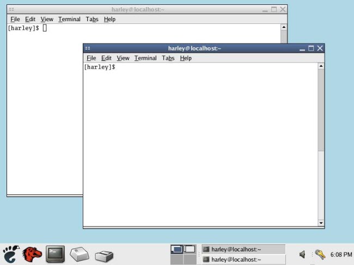This screenshot has width=354, height=265.
Task: Close the front terminal window
Action: (320, 48)
